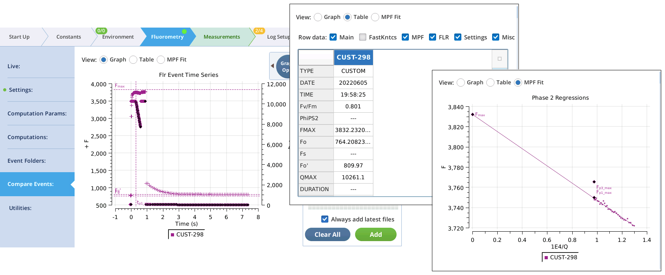Click the CUST-298 legend marker under the regression plot
665x275 pixels.
tap(546, 257)
